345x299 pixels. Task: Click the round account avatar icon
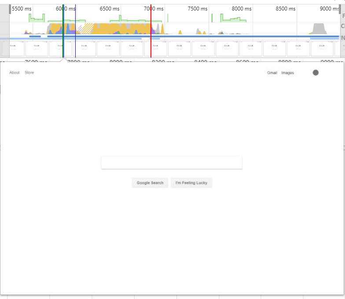pos(316,73)
